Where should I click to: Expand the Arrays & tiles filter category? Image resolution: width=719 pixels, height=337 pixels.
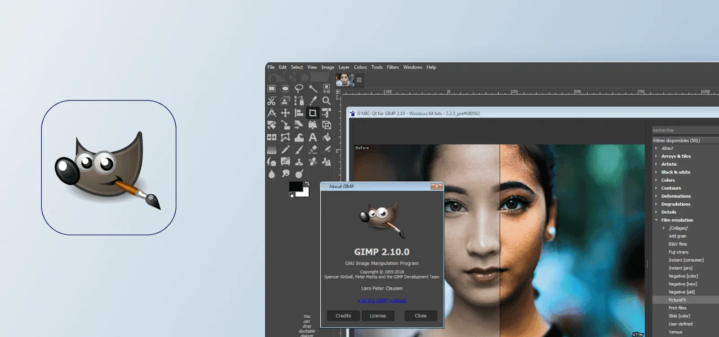click(x=656, y=156)
